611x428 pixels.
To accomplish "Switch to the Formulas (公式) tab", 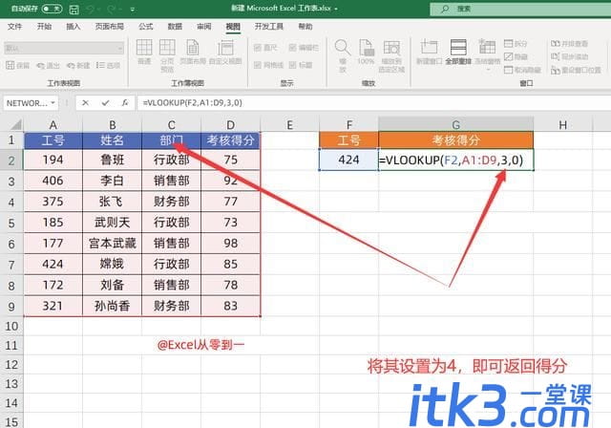I will [x=146, y=27].
